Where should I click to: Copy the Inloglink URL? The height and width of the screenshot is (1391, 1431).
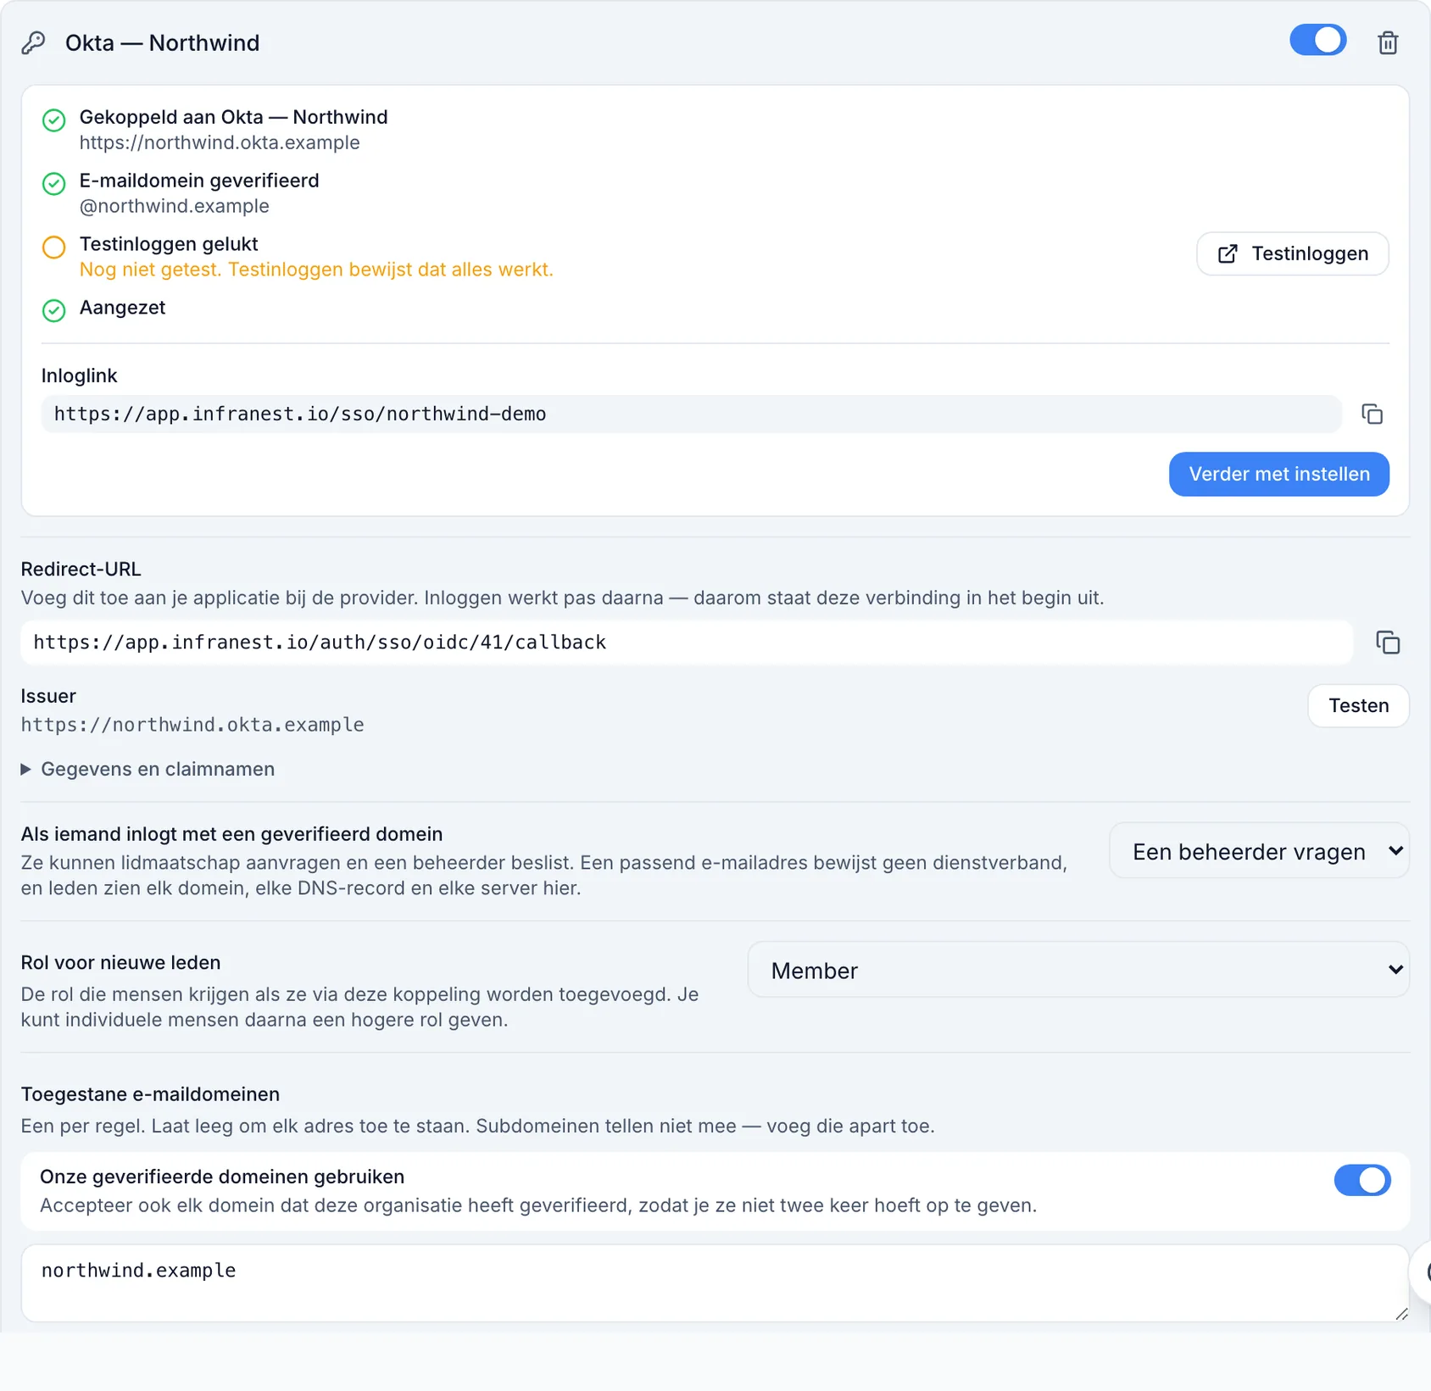tap(1372, 414)
